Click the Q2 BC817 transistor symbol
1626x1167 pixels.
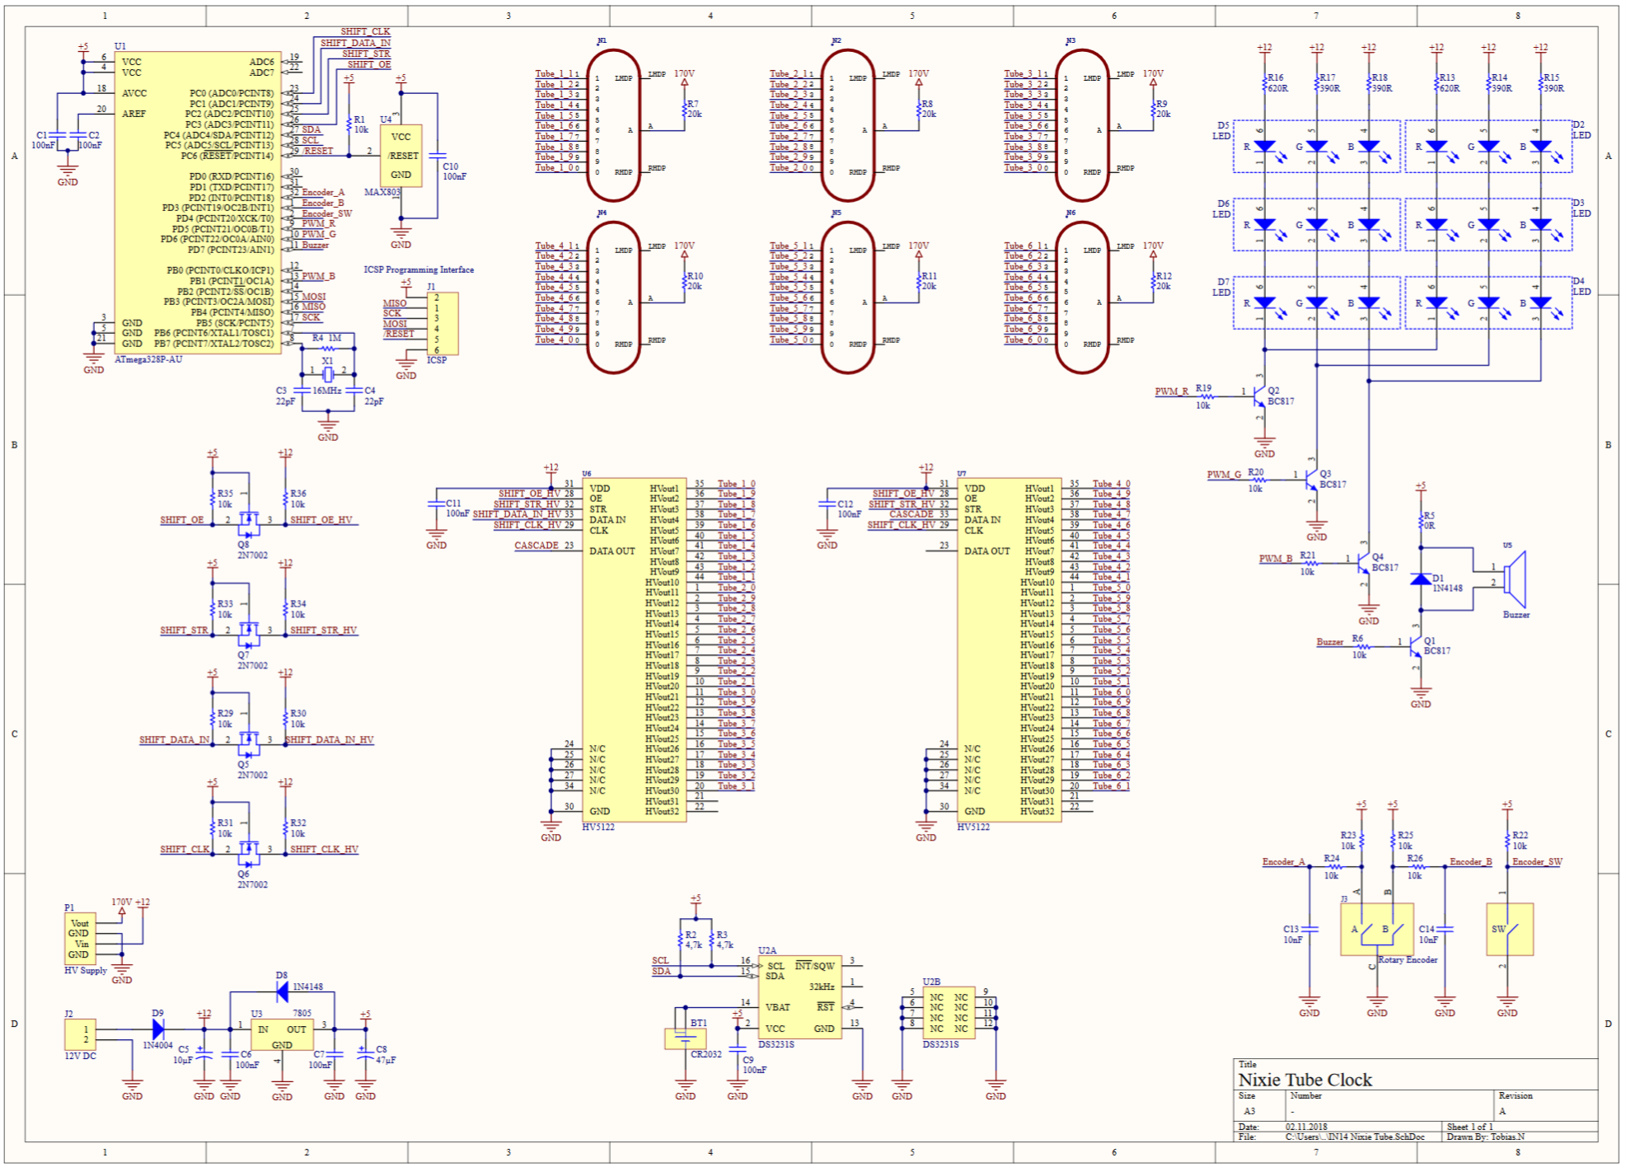(x=1258, y=396)
